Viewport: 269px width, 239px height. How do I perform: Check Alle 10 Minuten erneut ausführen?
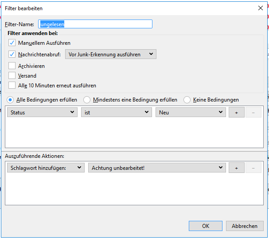click(12, 86)
